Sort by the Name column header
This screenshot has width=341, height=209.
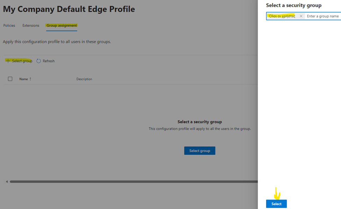click(23, 79)
